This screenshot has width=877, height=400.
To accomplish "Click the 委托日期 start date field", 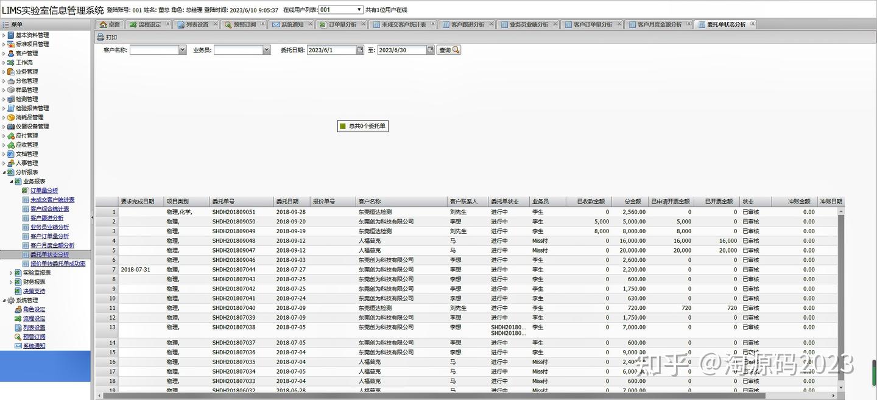I will click(332, 50).
